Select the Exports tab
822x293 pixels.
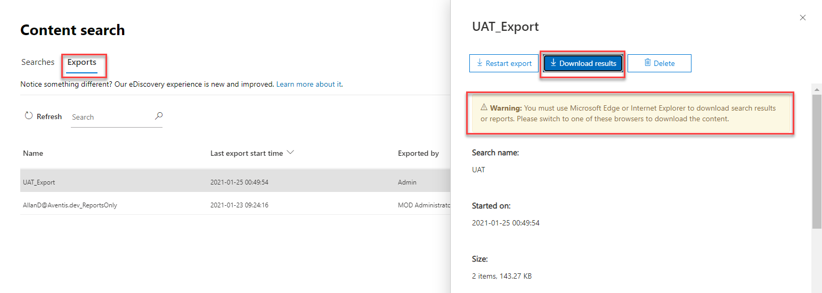click(82, 62)
